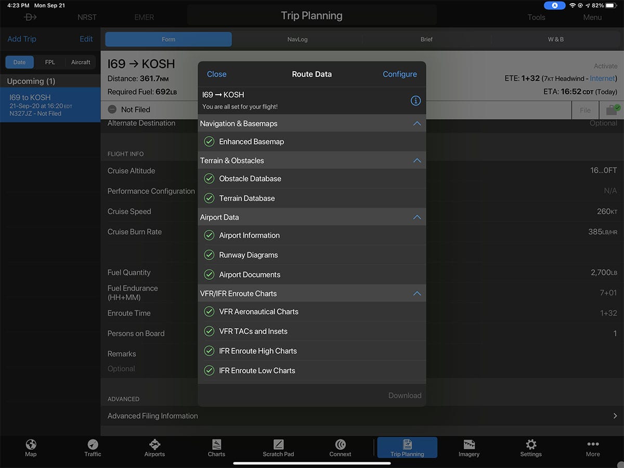Tap the battery indicator in status bar
This screenshot has height=468, width=624.
pyautogui.click(x=612, y=5)
